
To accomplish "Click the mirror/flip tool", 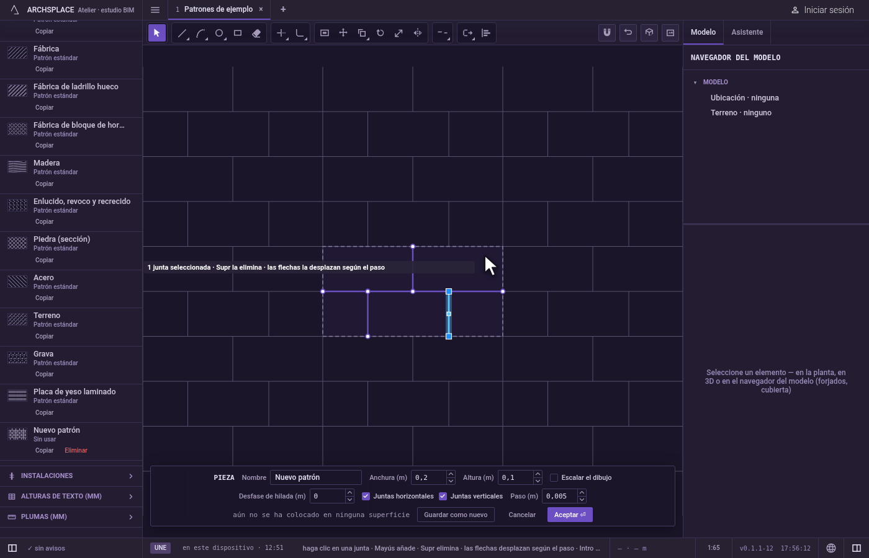I will pos(418,33).
